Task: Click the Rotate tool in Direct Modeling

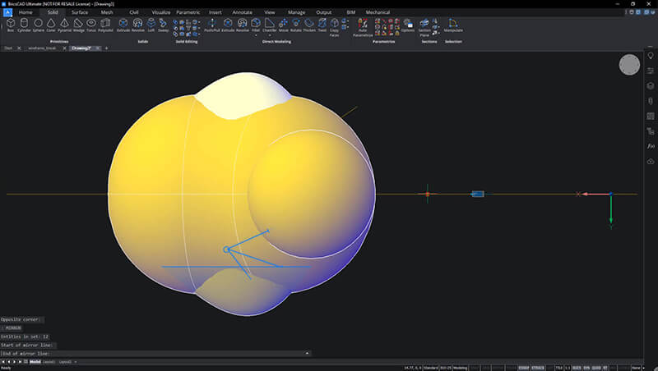Action: (296, 25)
